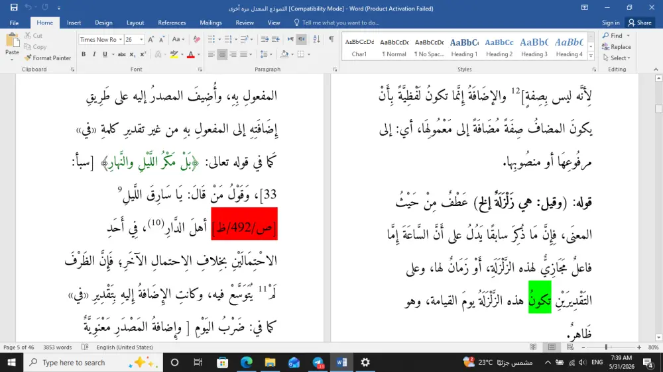Sort paragraphs A to Z icon
The height and width of the screenshot is (372, 663).
click(x=316, y=39)
